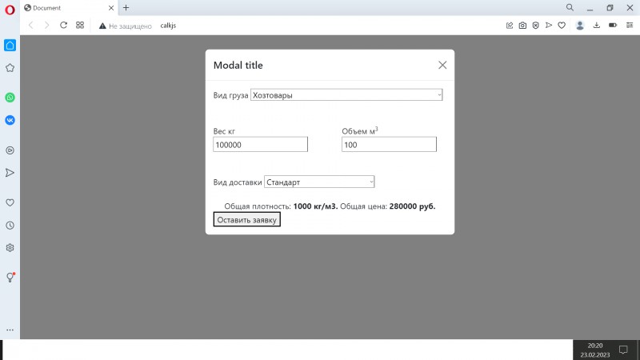Screen dimensions: 640x360
Task: Open the heart pinboards icon in sidebar
Action: 10,203
